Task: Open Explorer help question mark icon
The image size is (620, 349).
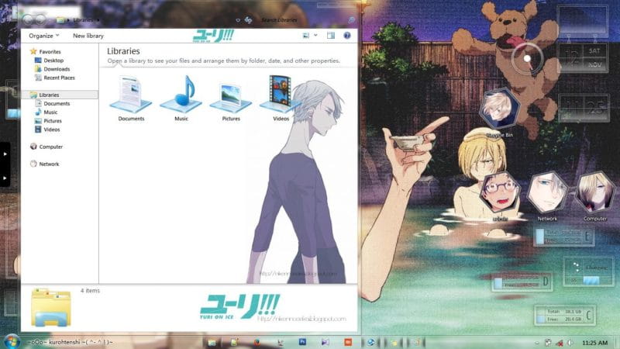Action: pos(346,36)
